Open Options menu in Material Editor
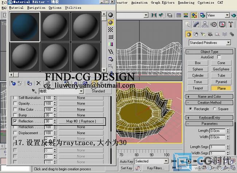This screenshot has height=173, width=237. coord(55,8)
